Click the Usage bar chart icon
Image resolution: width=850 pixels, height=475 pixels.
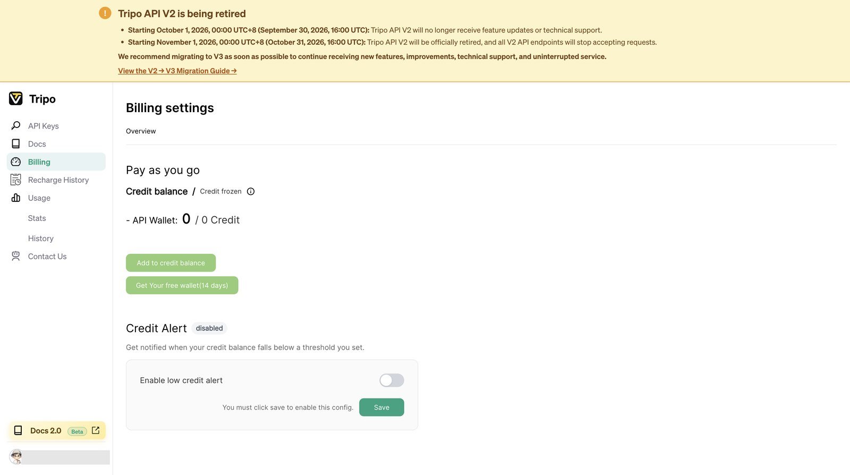pyautogui.click(x=16, y=198)
